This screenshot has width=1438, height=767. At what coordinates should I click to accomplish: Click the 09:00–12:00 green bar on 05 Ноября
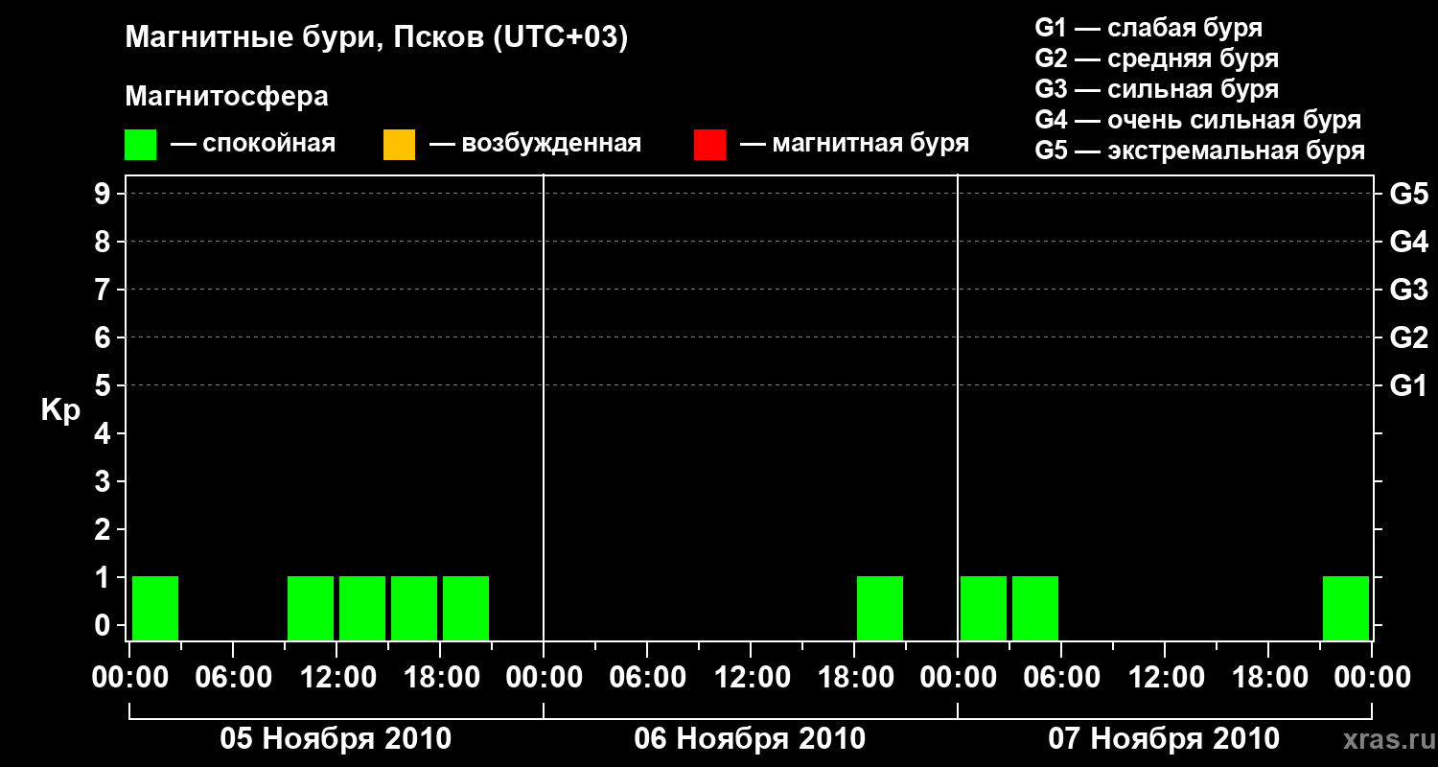311,608
